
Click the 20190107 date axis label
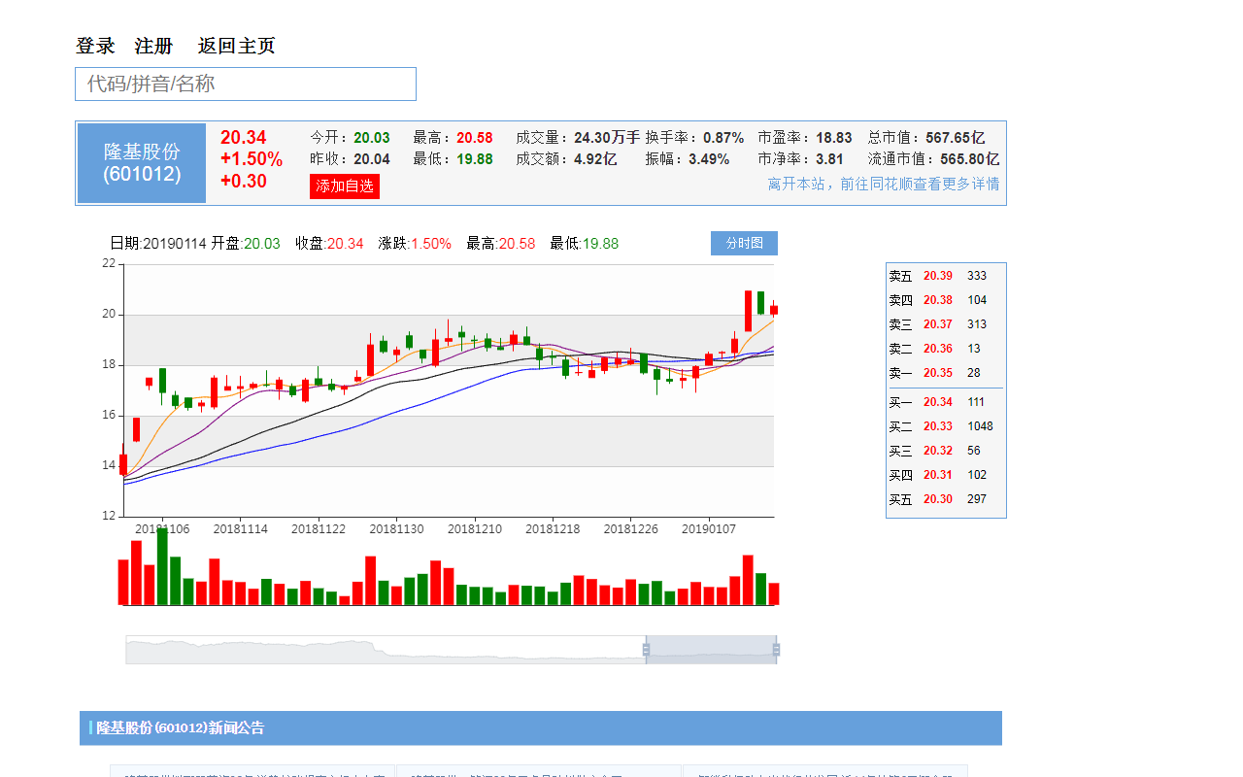point(709,529)
